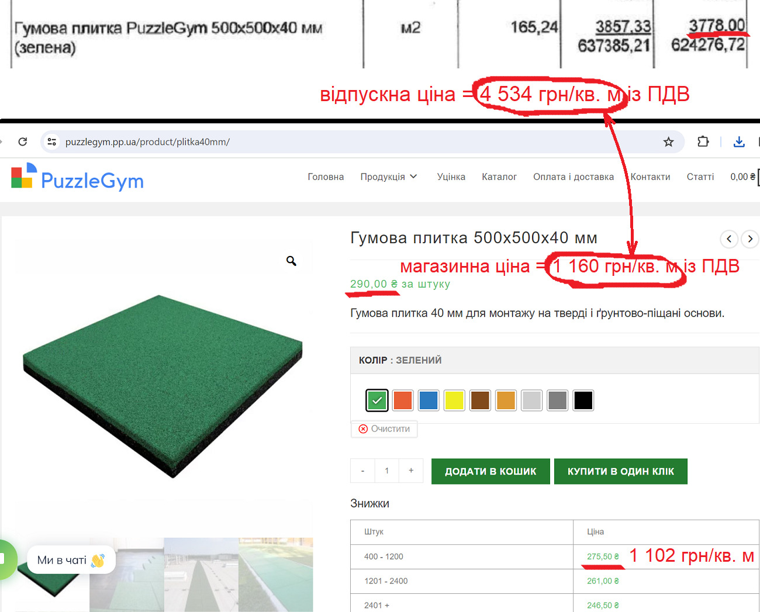
Task: Click value 624276,72 in top document
Action: pos(708,44)
